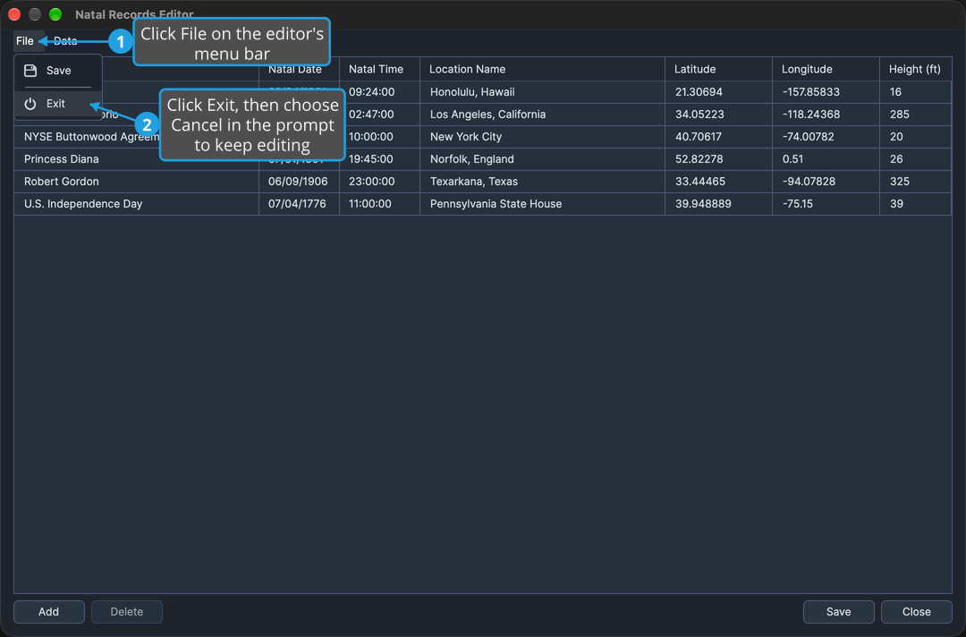
Task: Click the 06/09/1906 natal date cell
Action: [299, 181]
